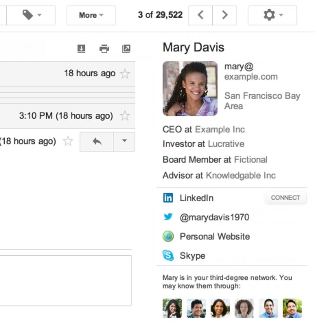
Task: Open the Labels tag dropdown
Action: pos(31,15)
